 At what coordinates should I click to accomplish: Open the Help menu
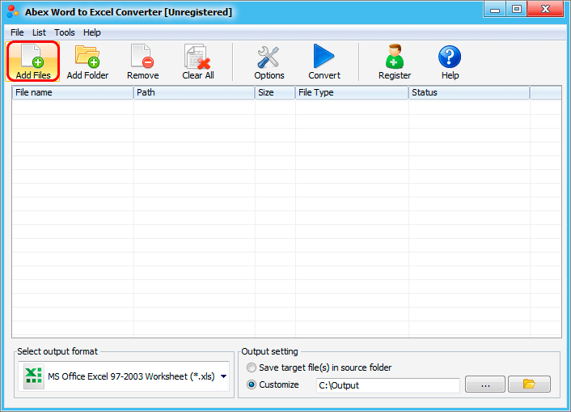click(91, 32)
